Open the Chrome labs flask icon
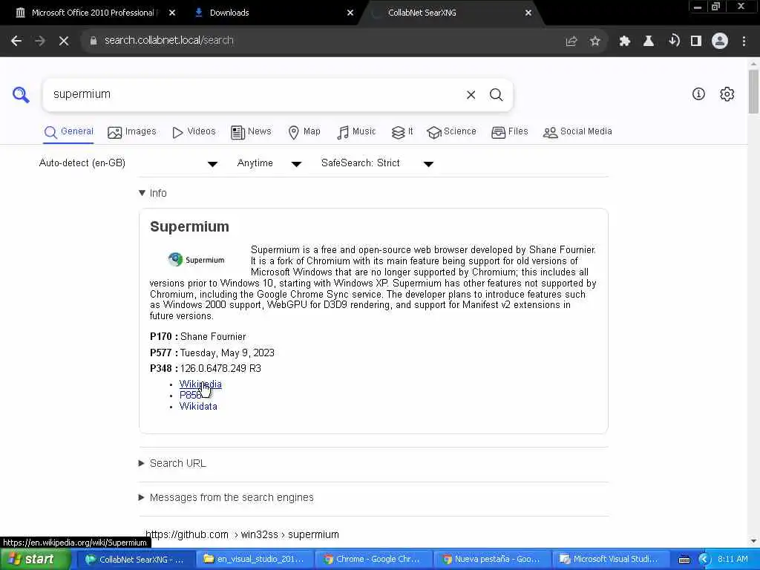Image resolution: width=760 pixels, height=570 pixels. pos(648,42)
